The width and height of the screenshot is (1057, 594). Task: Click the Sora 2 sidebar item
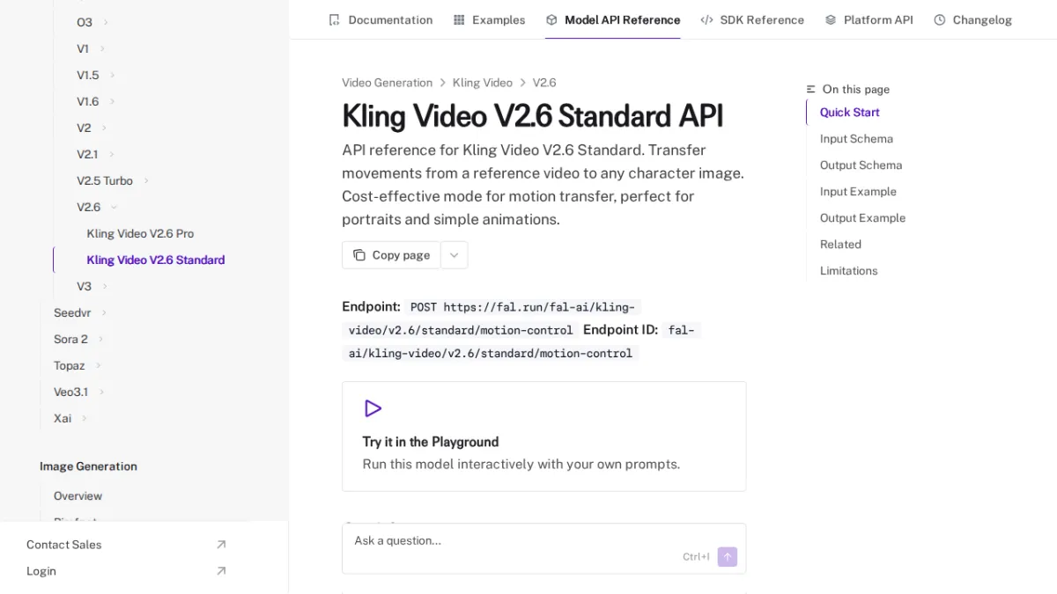pyautogui.click(x=70, y=339)
